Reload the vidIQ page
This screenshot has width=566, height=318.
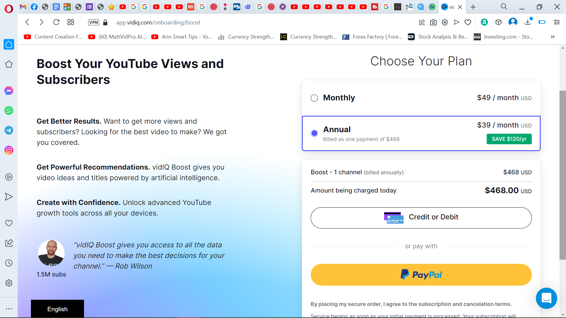56,22
